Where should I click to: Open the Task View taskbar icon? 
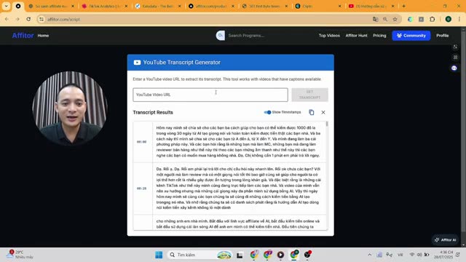(240, 255)
